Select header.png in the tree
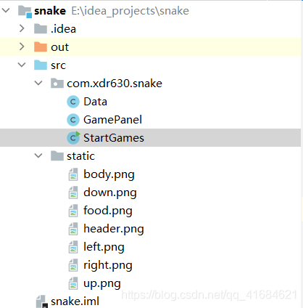This screenshot has height=308, width=303. (114, 229)
